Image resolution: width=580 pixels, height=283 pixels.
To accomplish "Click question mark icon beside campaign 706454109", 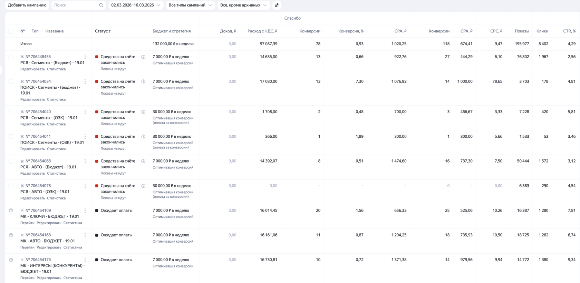I will click(11, 211).
